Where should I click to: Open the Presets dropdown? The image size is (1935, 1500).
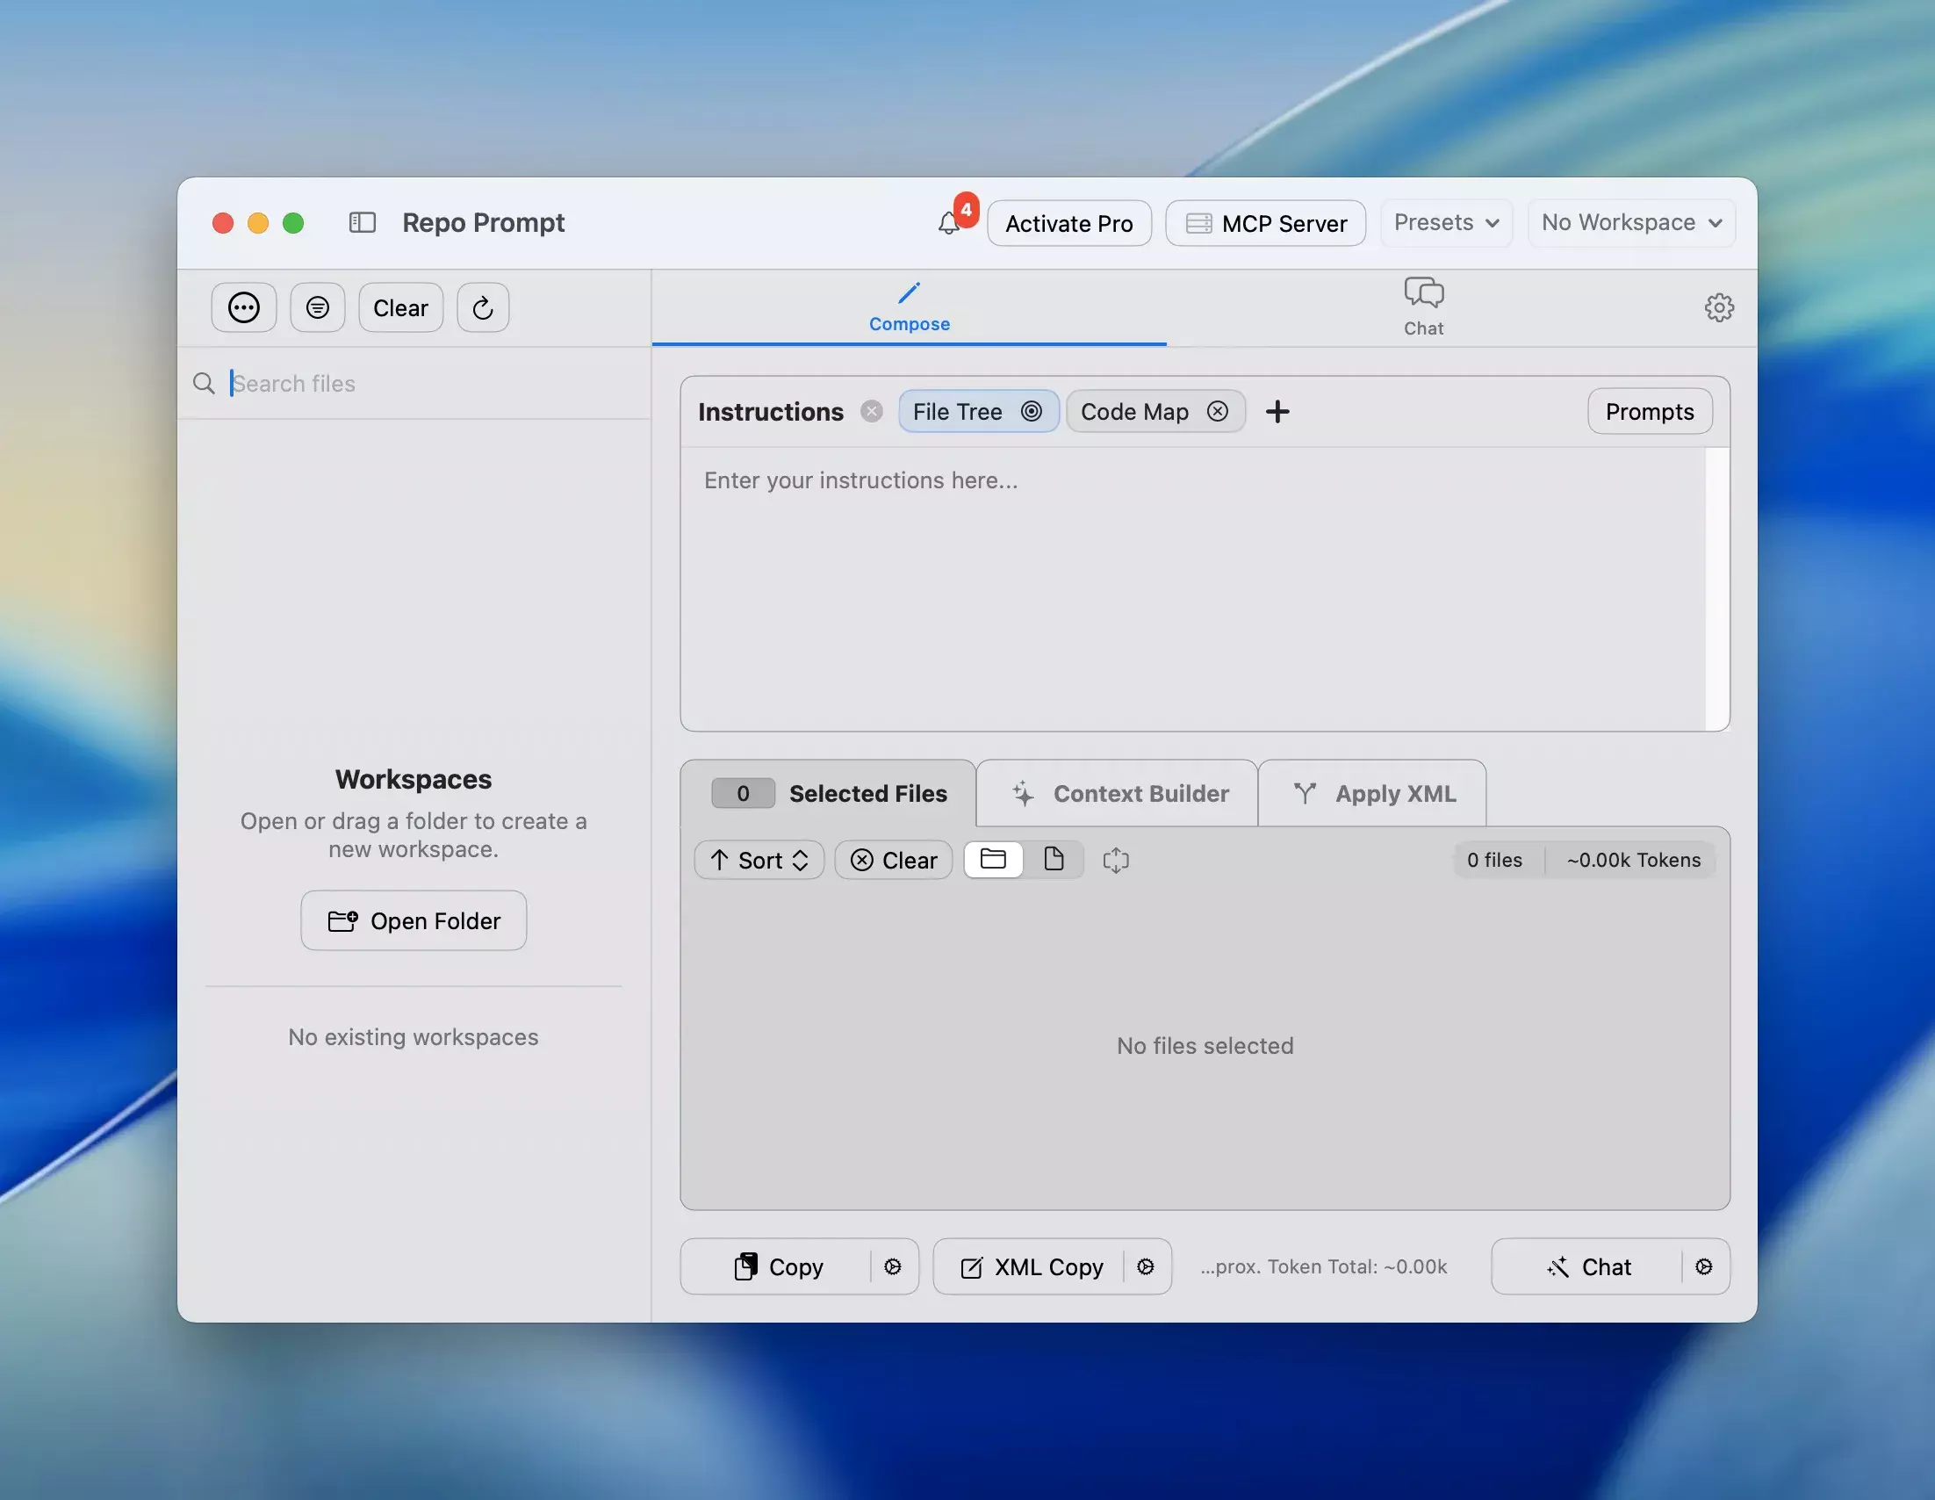(1446, 223)
